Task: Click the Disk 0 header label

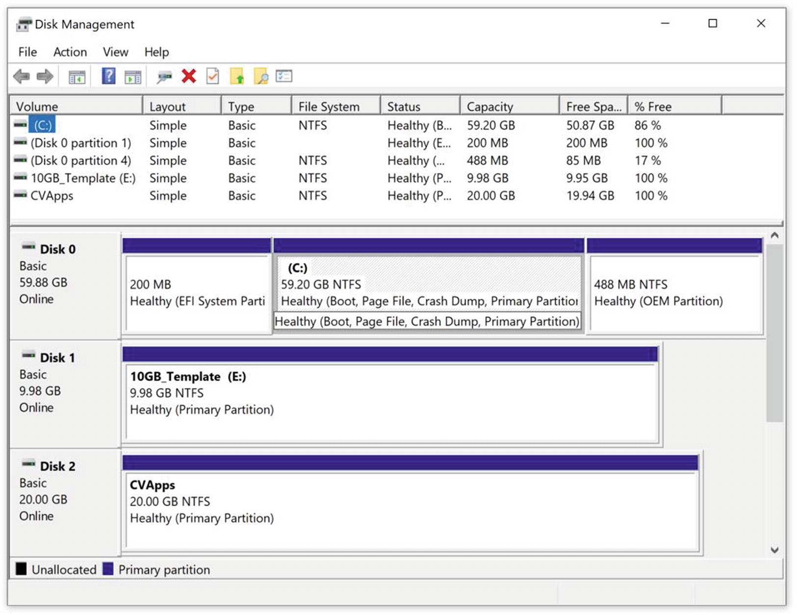Action: (58, 249)
